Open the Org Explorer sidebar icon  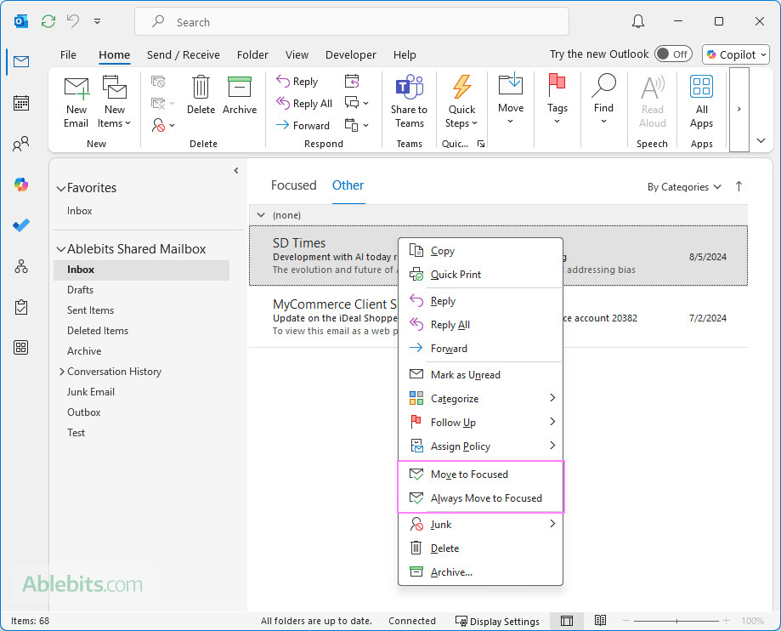[x=21, y=267]
